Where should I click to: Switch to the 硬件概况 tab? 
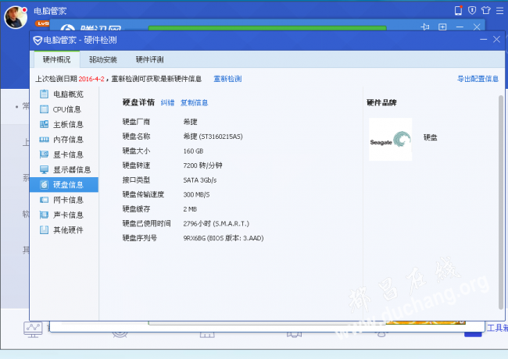[57, 59]
